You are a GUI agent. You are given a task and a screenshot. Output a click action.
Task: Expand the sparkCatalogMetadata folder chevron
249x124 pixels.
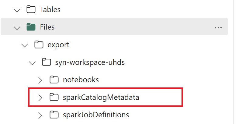point(40,97)
